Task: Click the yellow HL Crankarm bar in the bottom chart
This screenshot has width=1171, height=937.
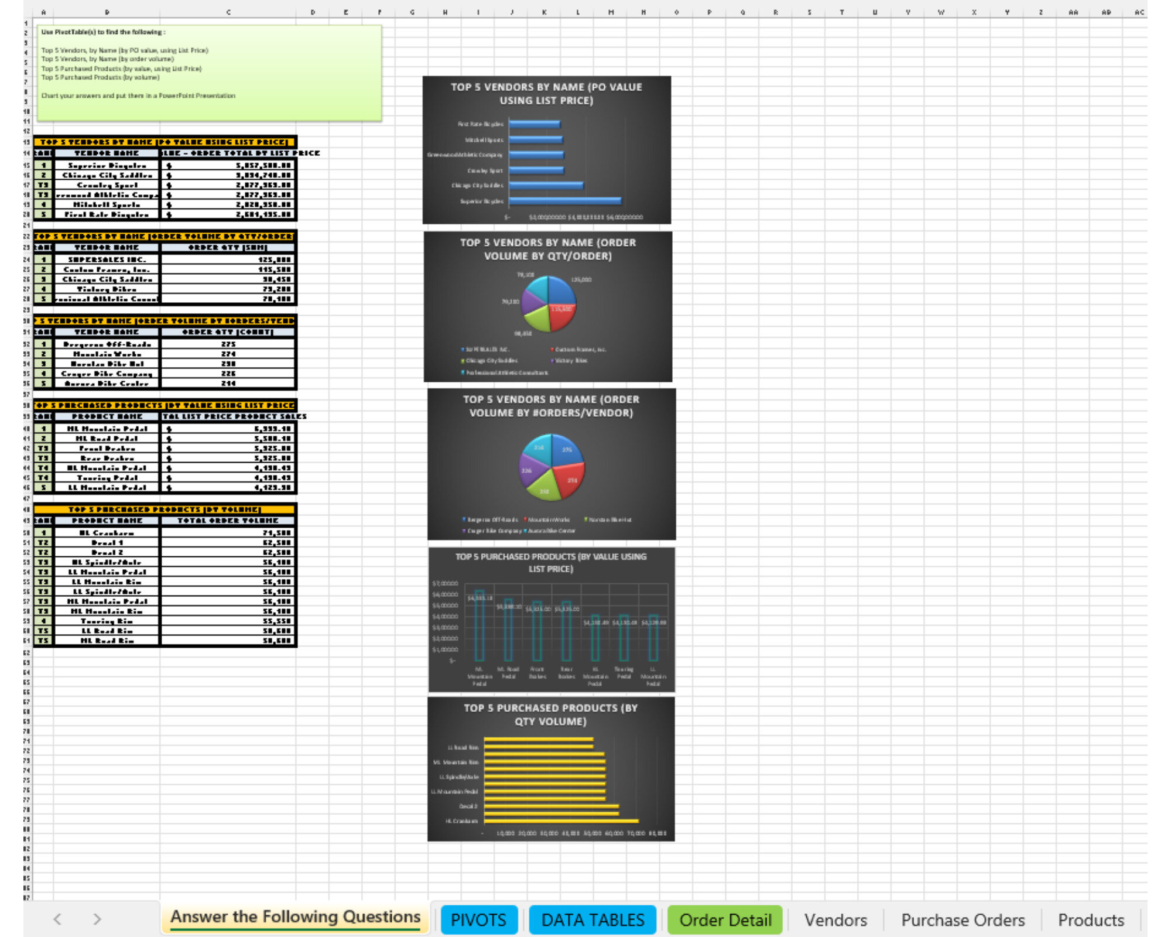Action: (561, 821)
